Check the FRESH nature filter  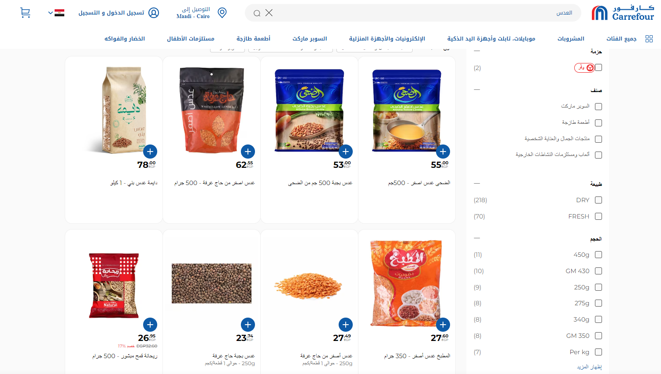point(598,216)
